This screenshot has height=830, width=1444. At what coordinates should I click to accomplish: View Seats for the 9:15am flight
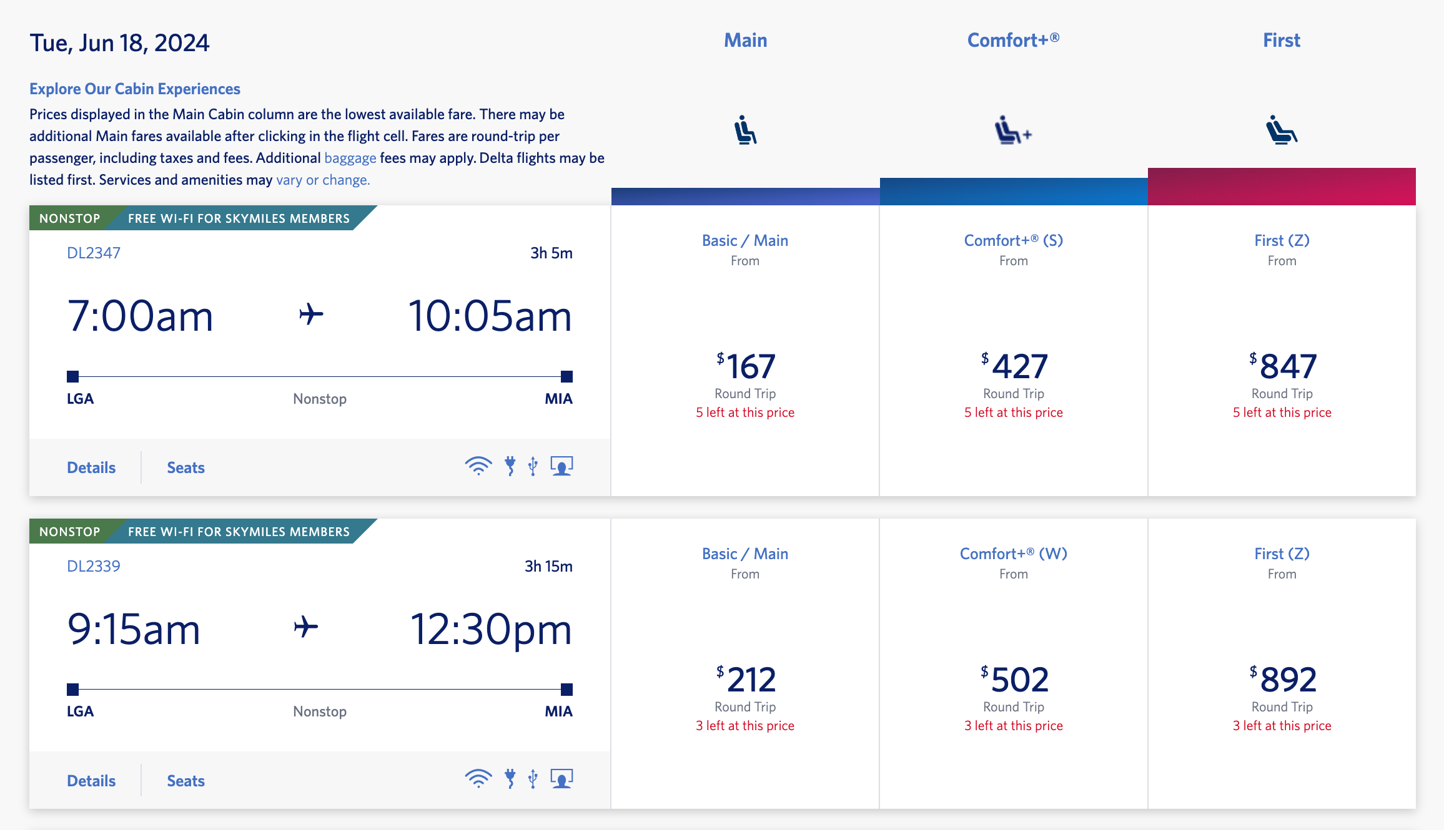(x=185, y=781)
